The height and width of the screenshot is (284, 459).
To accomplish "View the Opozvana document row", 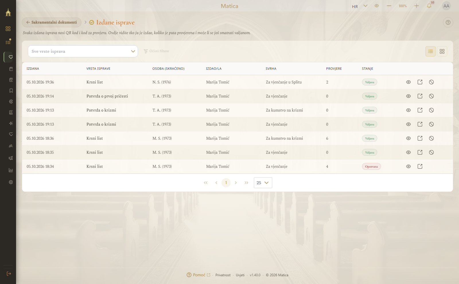I will coord(409,166).
